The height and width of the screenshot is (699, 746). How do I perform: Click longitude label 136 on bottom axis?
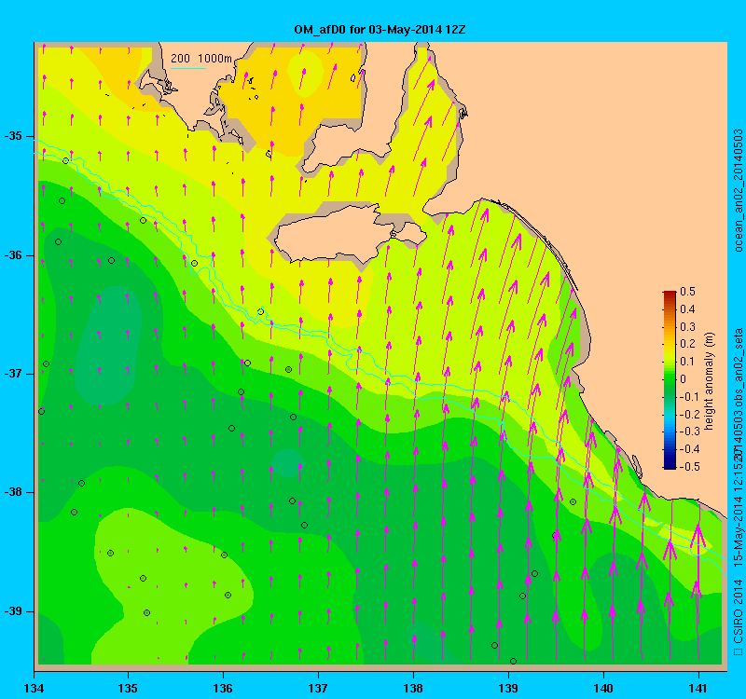point(223,688)
